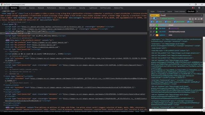This screenshot has height=115, width=205.
Task: Click the icon beside ChroPath toggle switch
Action: click(151, 18)
